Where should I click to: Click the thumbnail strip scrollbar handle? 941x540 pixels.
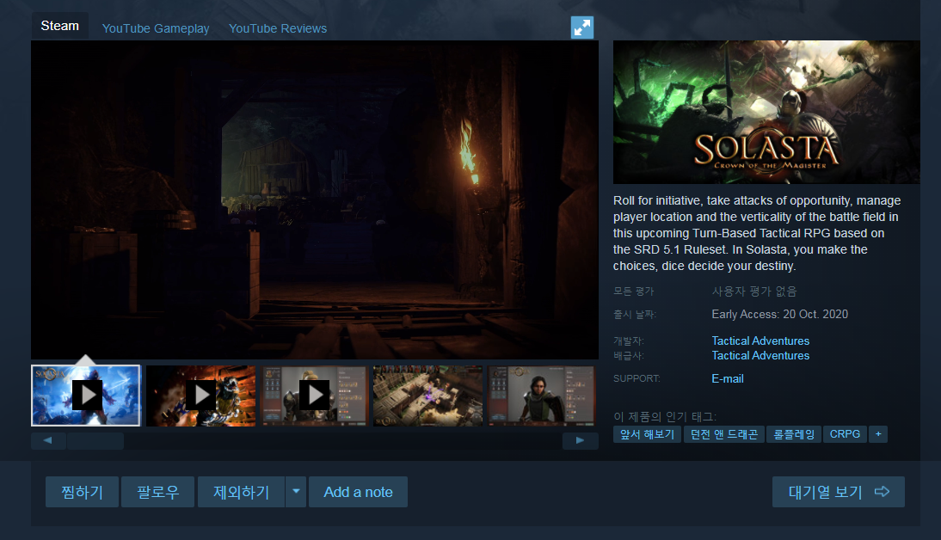95,441
